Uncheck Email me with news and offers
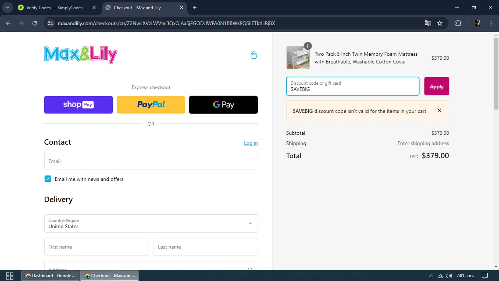 point(48,179)
